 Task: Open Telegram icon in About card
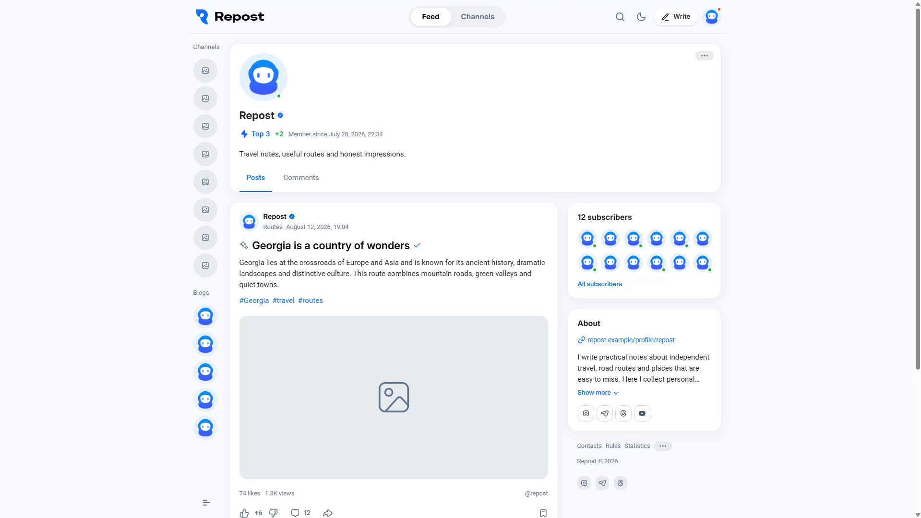[604, 413]
